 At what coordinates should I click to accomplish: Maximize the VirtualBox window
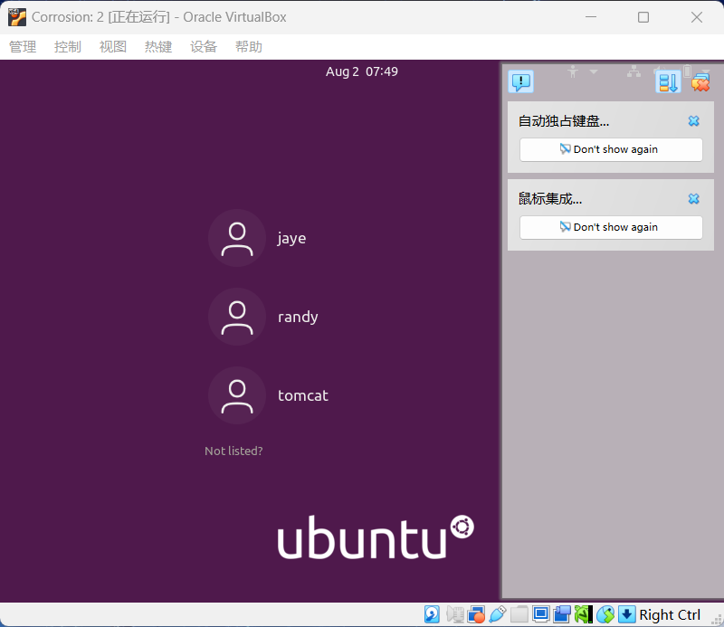click(x=643, y=17)
